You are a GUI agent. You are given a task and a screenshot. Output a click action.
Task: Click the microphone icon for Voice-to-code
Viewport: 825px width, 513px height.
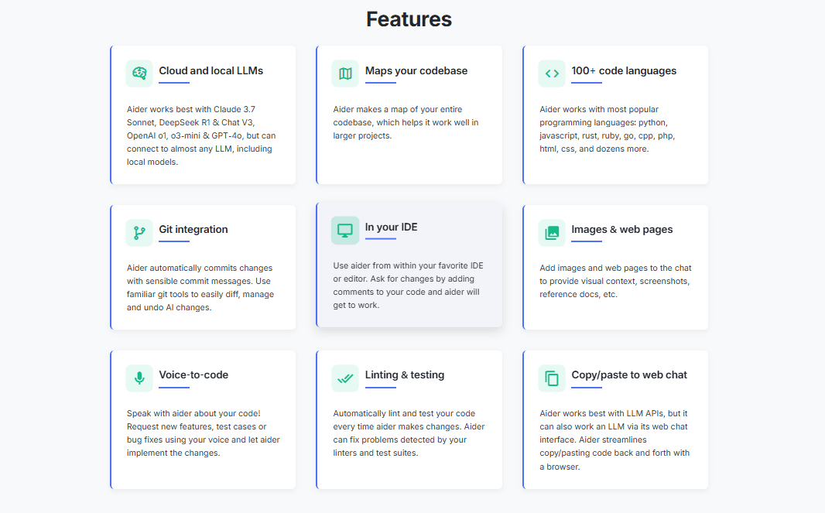[x=139, y=378]
